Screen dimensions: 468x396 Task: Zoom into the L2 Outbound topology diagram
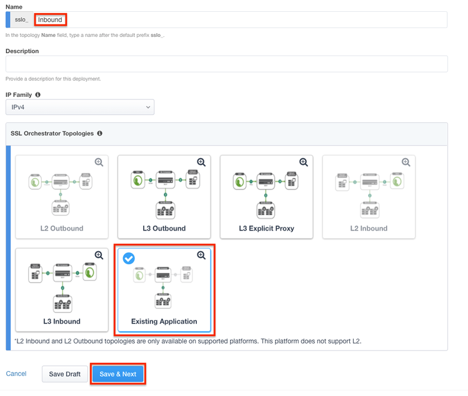[99, 162]
